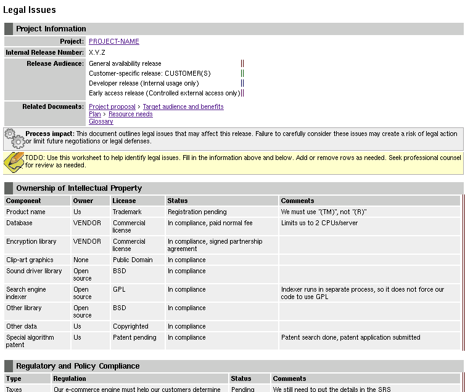
Task: Select 'Patent search done' comment cell
Action: [369, 341]
